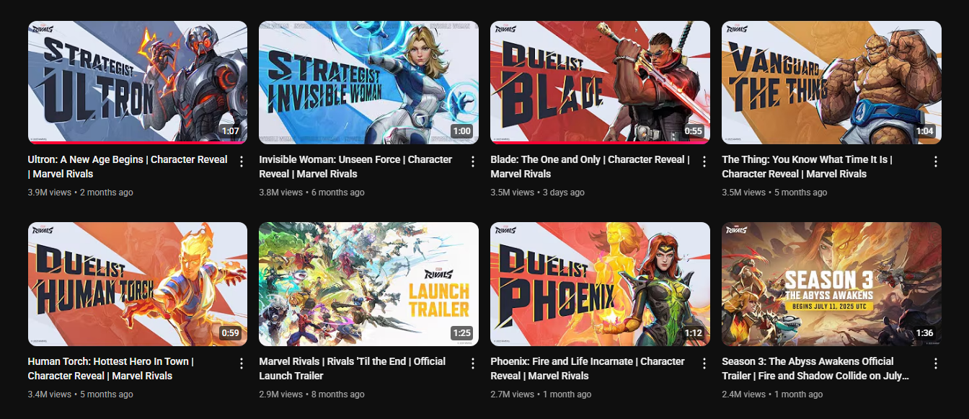Open more options for Season 3 trailer
This screenshot has width=969, height=419.
click(936, 363)
